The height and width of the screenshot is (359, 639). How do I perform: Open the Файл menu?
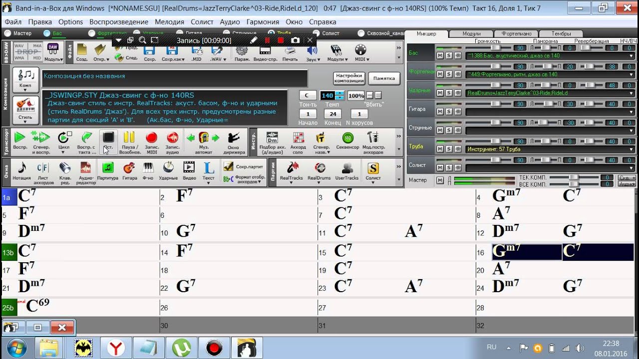pyautogui.click(x=13, y=22)
